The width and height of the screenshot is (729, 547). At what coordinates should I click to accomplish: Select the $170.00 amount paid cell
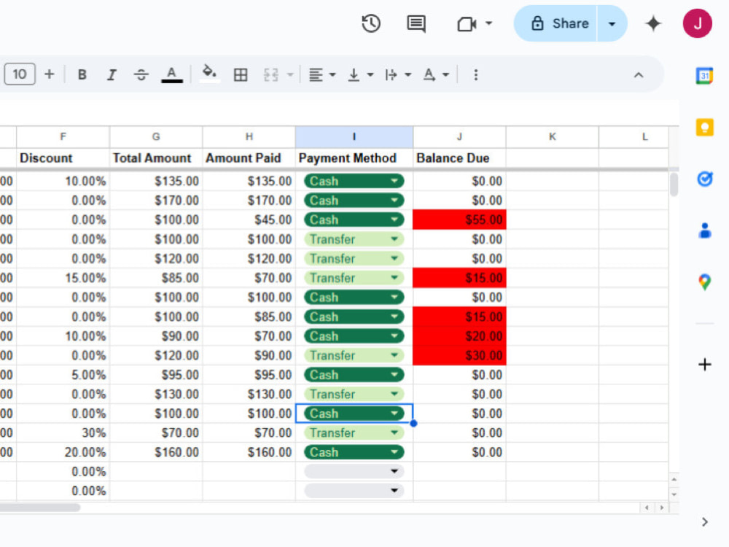click(x=249, y=201)
